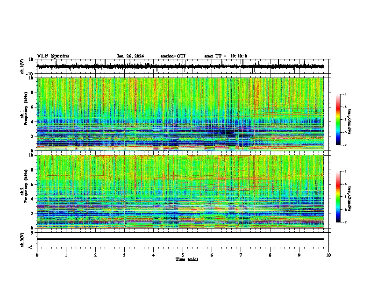Click the "station=OUI" header label
This screenshot has width=370, height=286.
point(173,56)
